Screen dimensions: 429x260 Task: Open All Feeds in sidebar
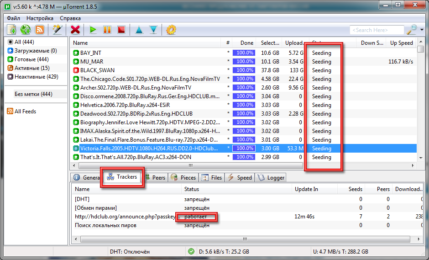[22, 111]
